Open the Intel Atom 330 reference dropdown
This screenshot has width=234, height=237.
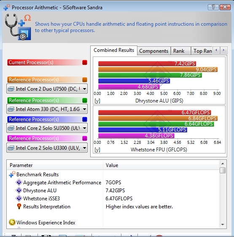(47, 109)
